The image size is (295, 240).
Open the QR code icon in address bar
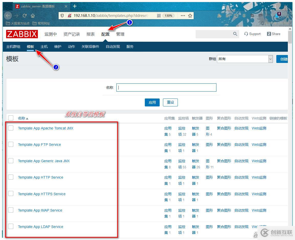pos(159,16)
